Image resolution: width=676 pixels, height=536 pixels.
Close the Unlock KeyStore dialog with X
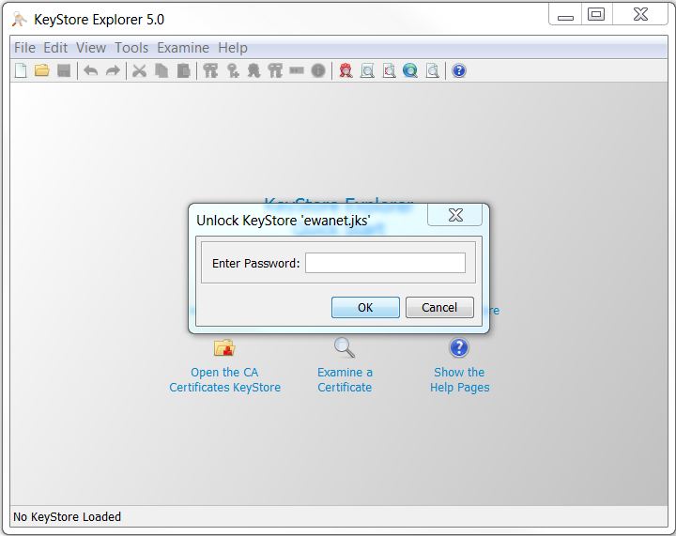(455, 216)
